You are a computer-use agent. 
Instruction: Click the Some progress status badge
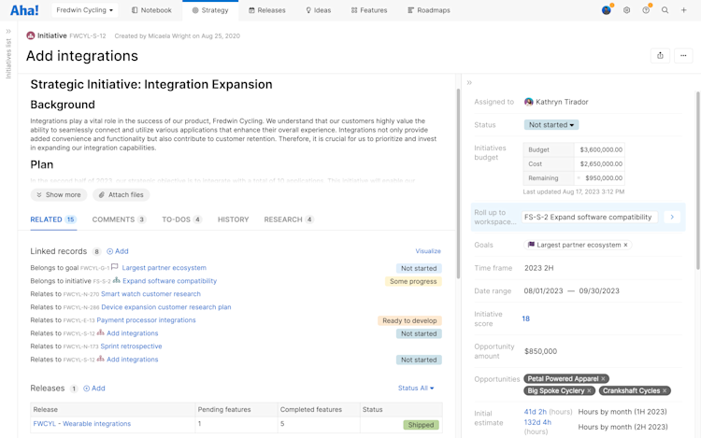(x=413, y=281)
